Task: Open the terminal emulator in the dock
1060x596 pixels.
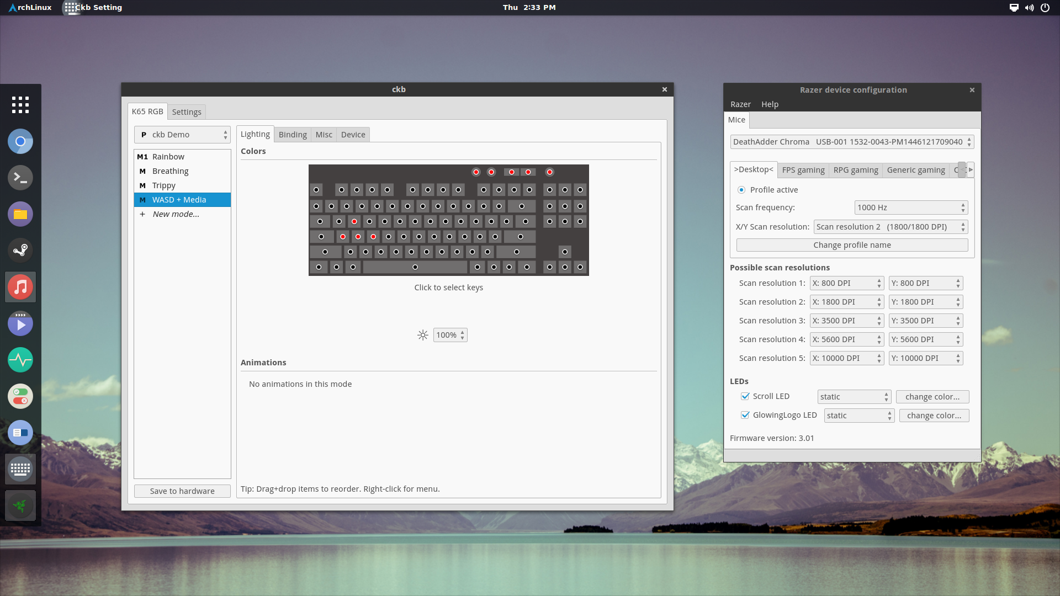Action: point(20,178)
